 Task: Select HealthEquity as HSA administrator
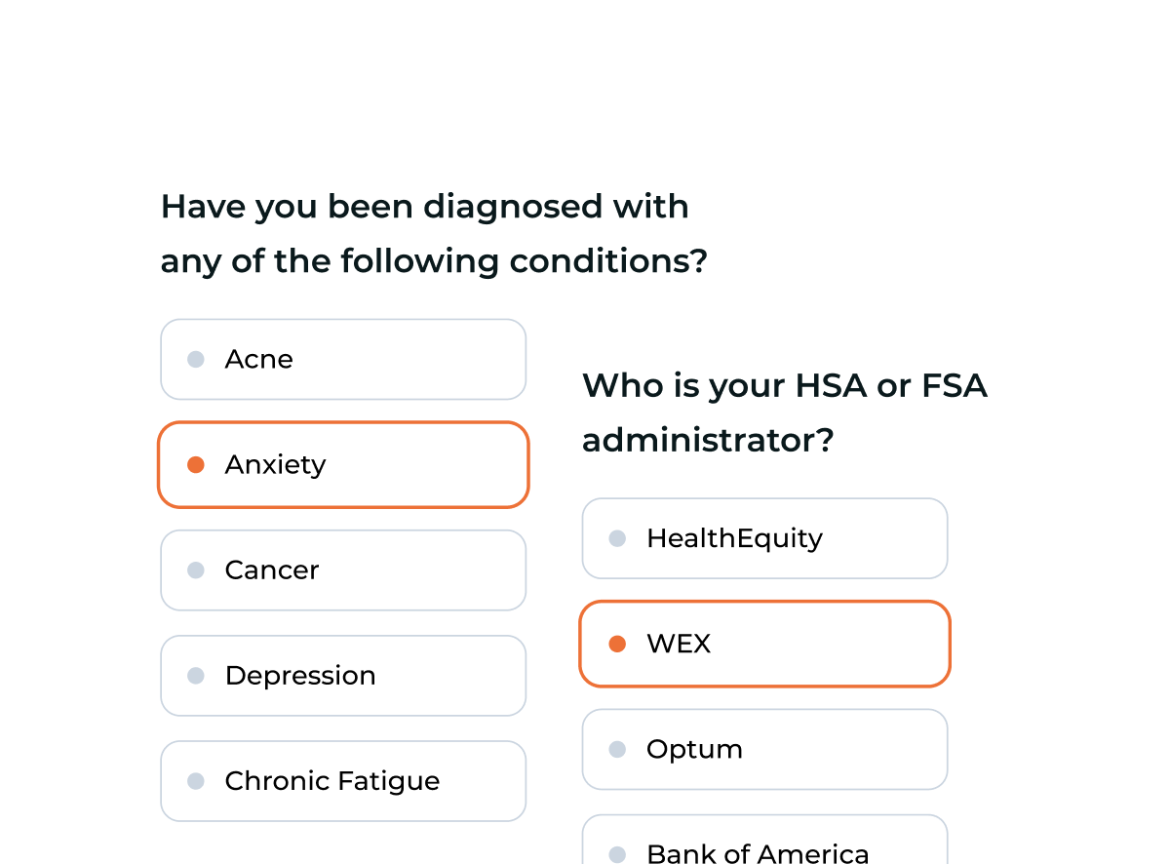764,538
